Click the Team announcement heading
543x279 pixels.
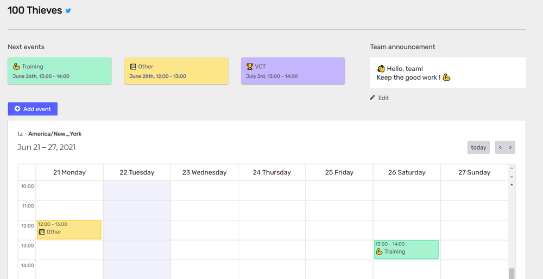pos(402,47)
